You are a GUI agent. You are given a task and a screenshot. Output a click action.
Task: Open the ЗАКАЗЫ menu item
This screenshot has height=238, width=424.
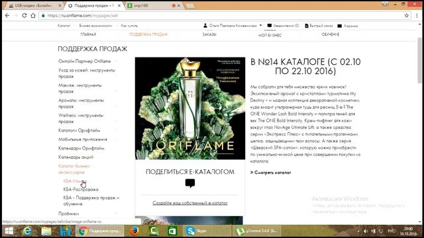(x=209, y=34)
